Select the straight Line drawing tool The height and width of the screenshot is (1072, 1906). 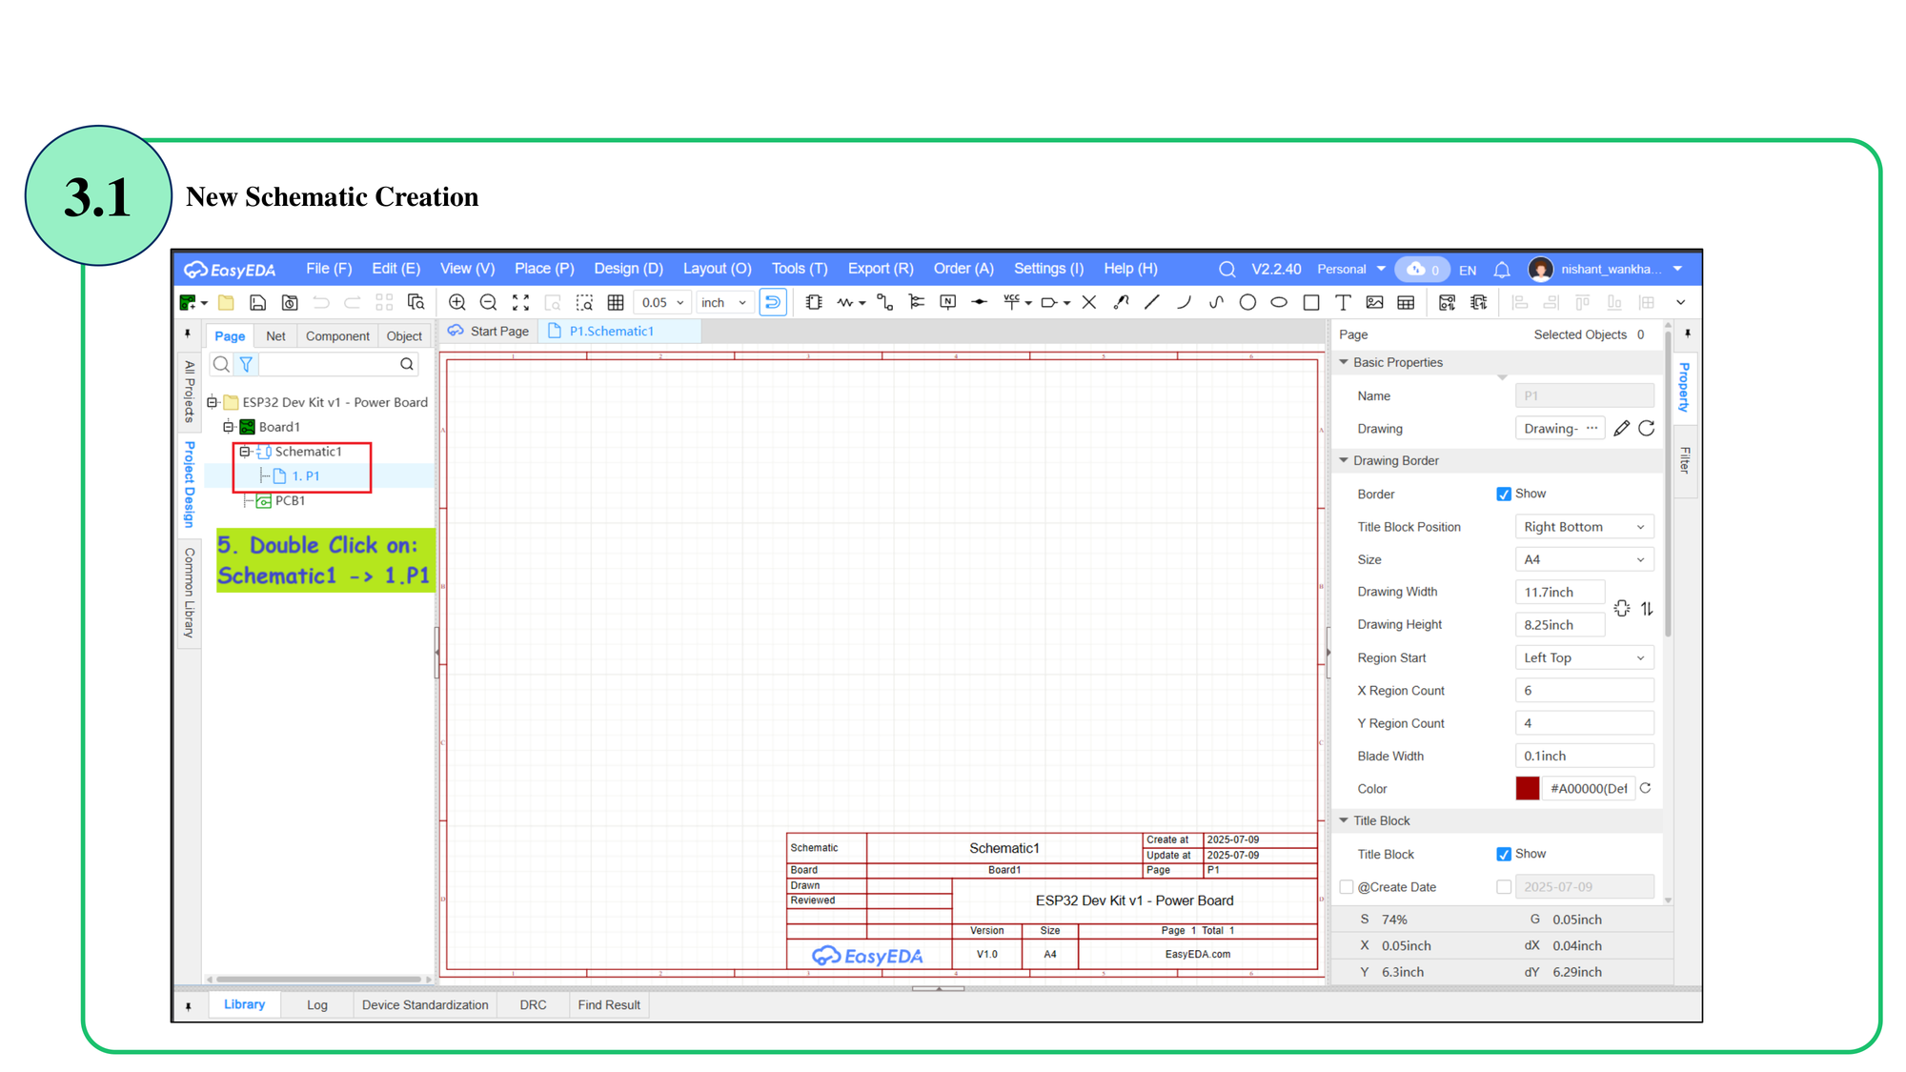(x=1152, y=303)
